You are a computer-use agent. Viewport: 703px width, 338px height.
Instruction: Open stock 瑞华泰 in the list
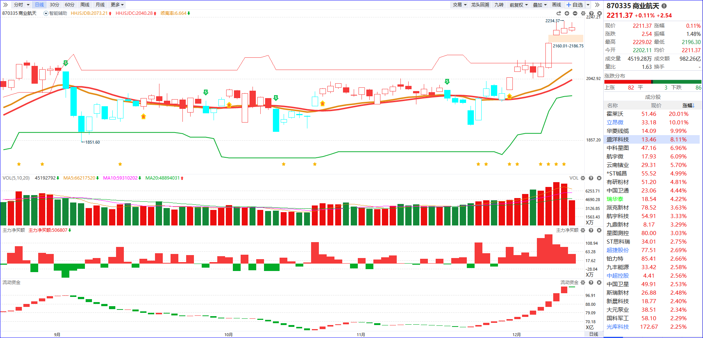(615, 199)
